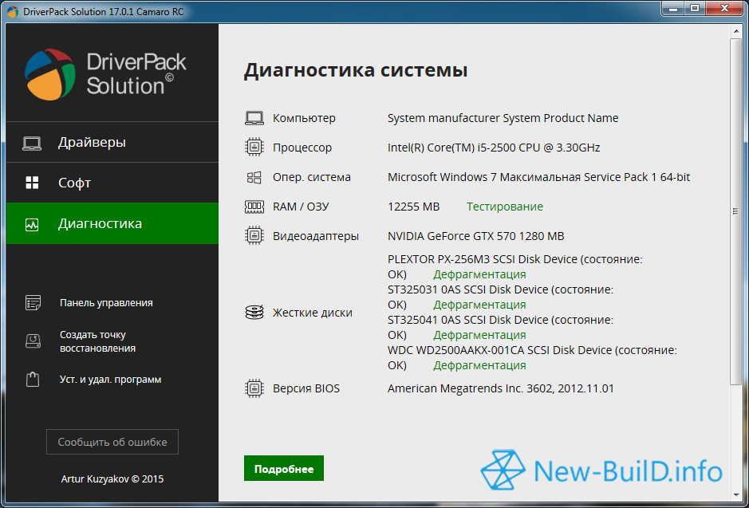Click the disk stack icon next to Жесткие диски

(x=254, y=313)
